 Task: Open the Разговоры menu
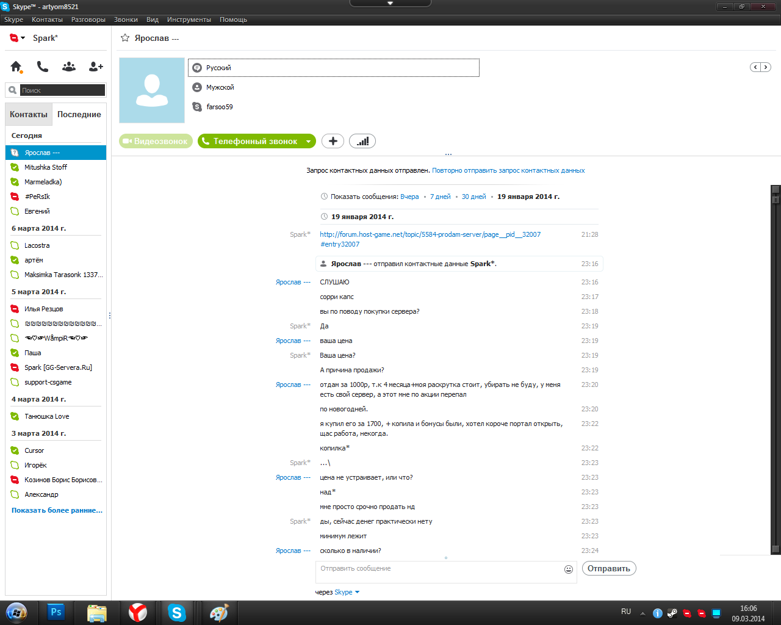(x=88, y=20)
